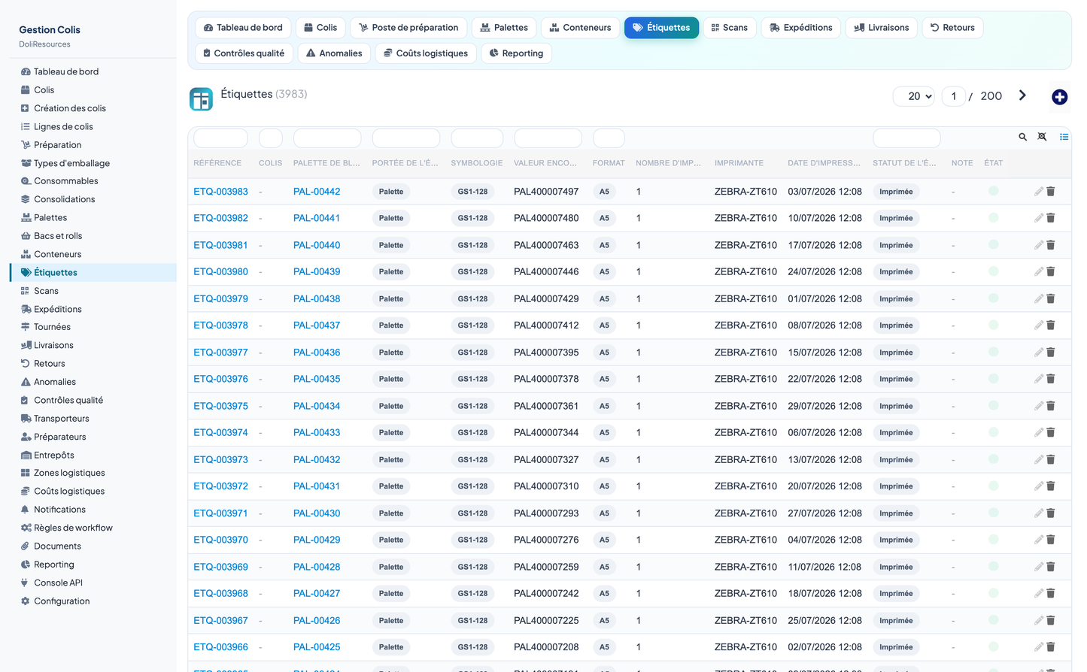Open Lignes de colis in the sidebar
Viewport: 1087px width, 672px height.
click(63, 127)
